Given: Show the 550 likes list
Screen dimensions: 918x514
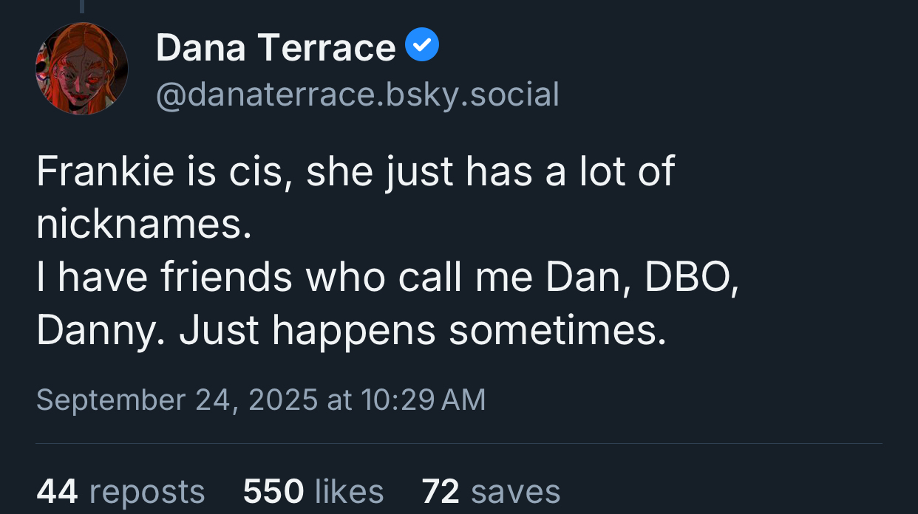Looking at the screenshot, I should (313, 491).
